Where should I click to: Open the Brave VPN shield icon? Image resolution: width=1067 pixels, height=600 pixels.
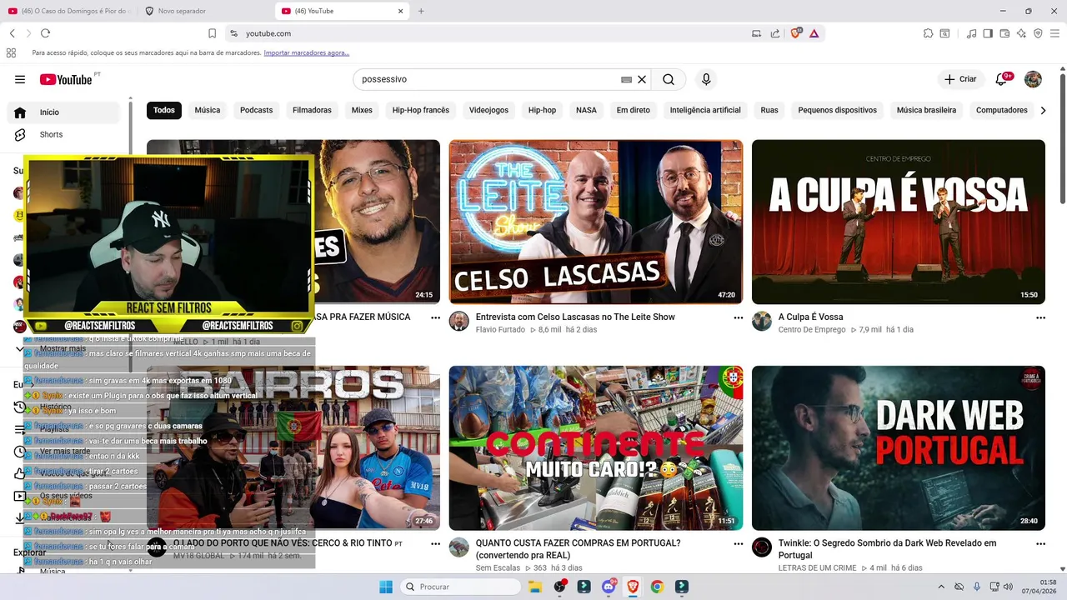(1038, 33)
